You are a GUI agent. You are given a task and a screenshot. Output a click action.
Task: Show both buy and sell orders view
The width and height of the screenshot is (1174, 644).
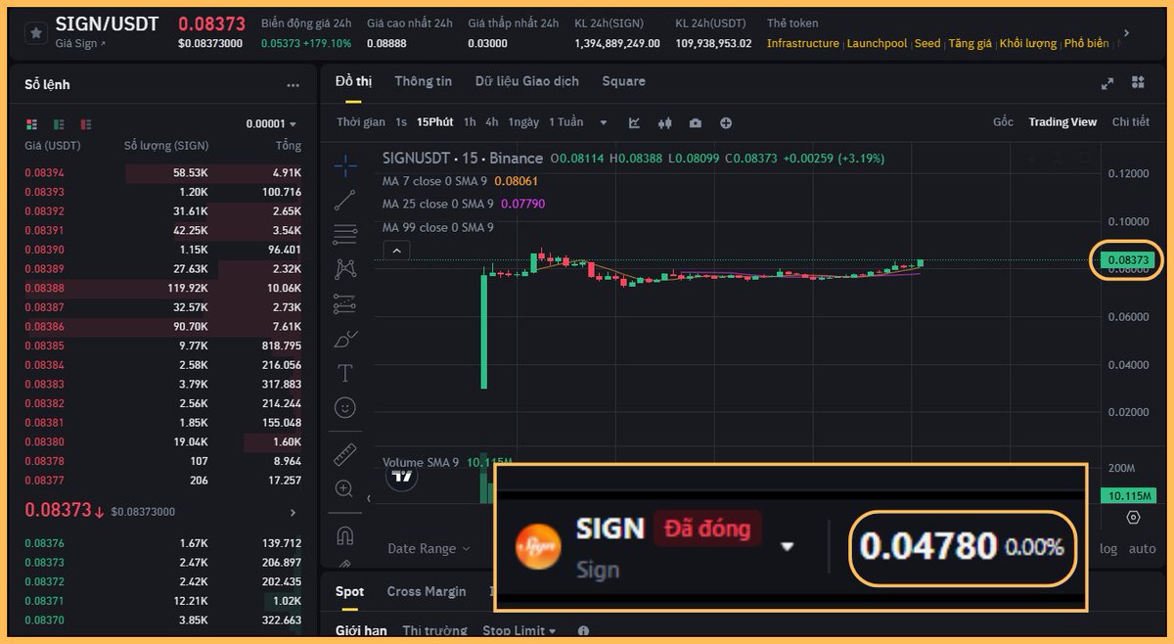(x=31, y=124)
